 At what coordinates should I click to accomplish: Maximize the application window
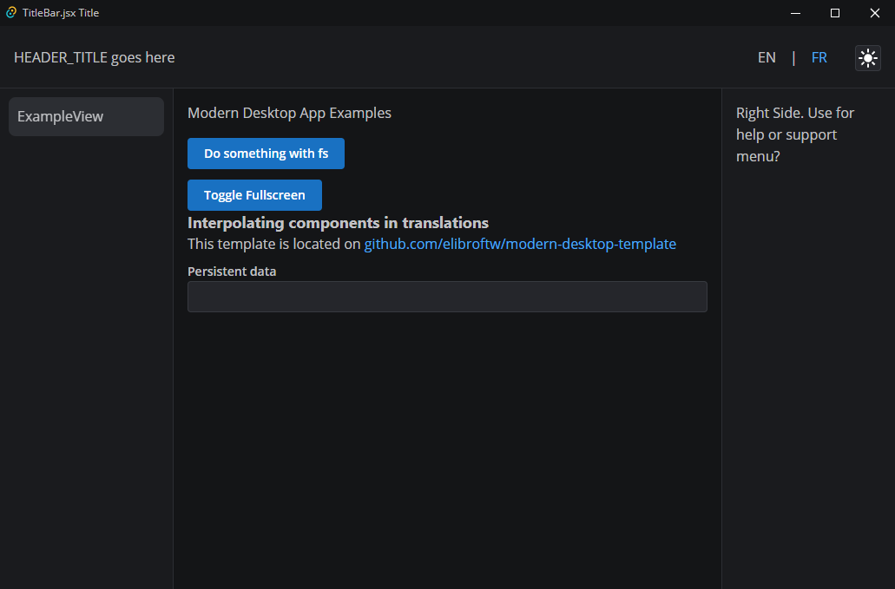[834, 12]
